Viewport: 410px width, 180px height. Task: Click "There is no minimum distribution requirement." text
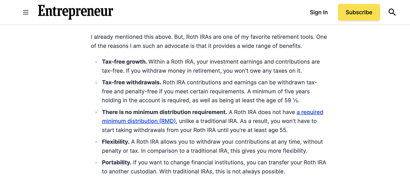click(164, 112)
